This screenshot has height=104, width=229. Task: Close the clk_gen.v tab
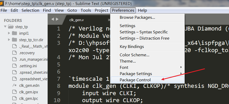pyautogui.click(x=109, y=20)
